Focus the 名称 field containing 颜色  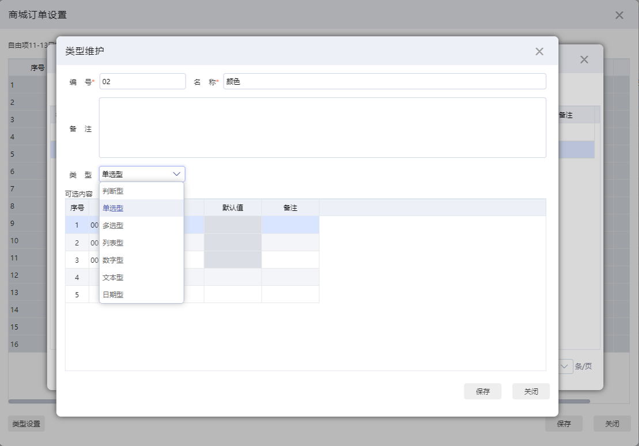click(x=385, y=81)
